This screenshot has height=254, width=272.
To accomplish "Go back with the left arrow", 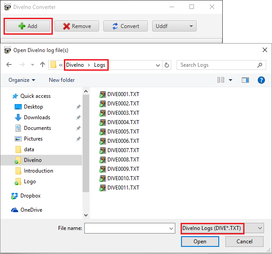I will tap(9, 65).
